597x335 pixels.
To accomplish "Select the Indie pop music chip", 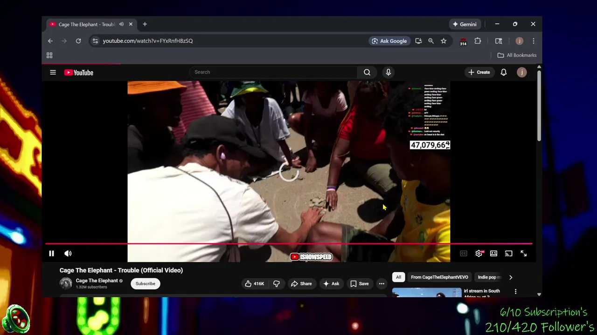I will (489, 277).
